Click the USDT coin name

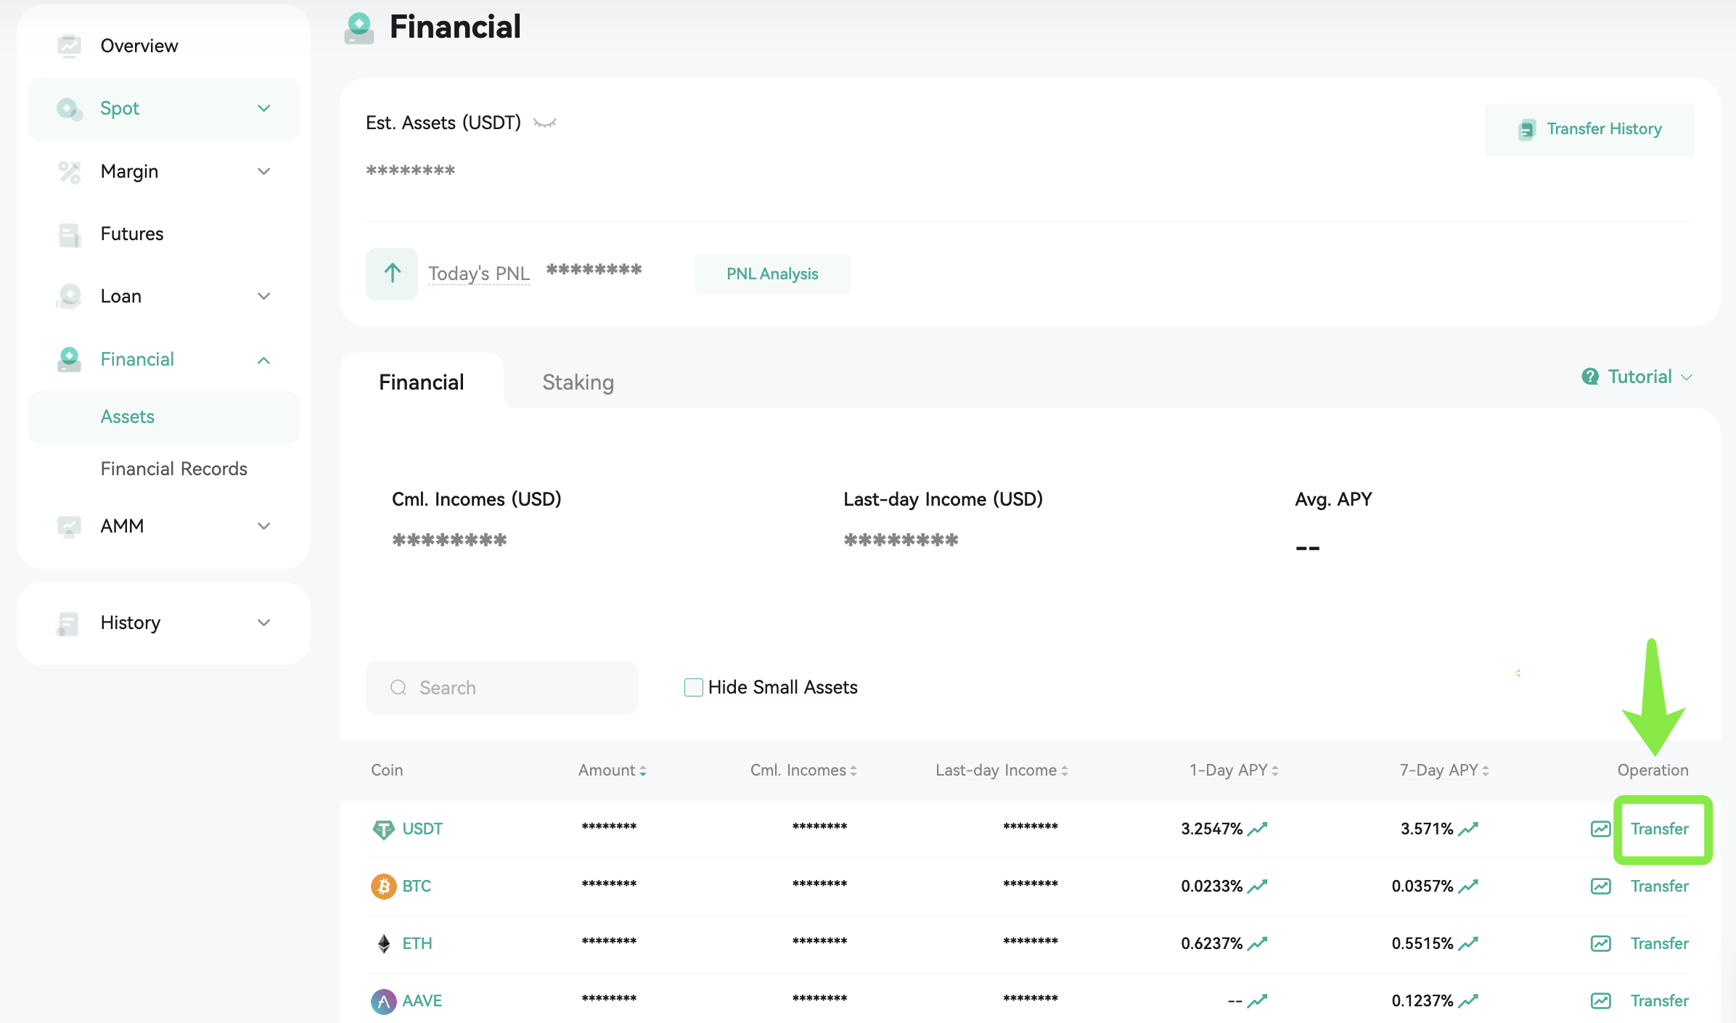coord(422,829)
